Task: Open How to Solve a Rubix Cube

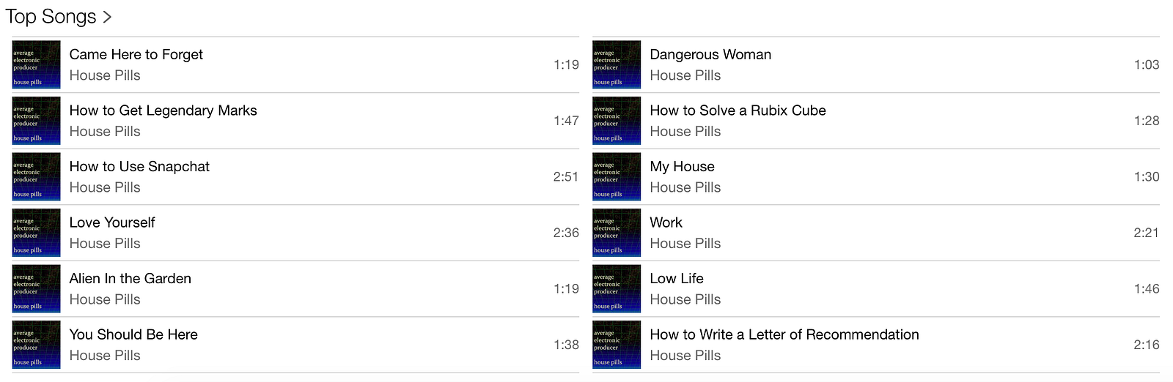Action: [876, 121]
